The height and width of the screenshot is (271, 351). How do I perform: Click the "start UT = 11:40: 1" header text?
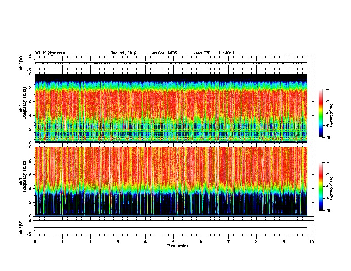[x=214, y=53]
